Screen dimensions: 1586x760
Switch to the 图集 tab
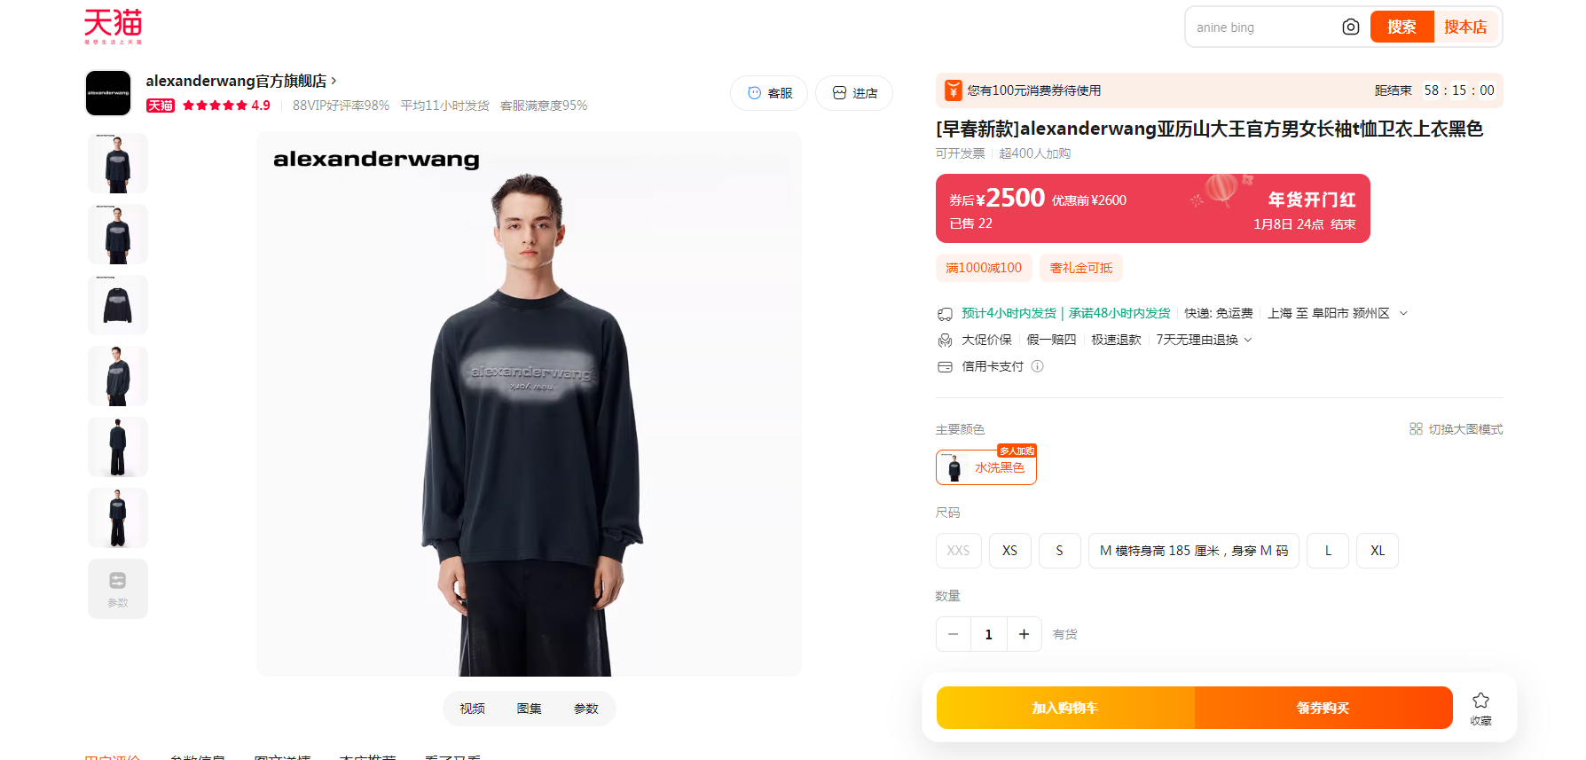529,709
